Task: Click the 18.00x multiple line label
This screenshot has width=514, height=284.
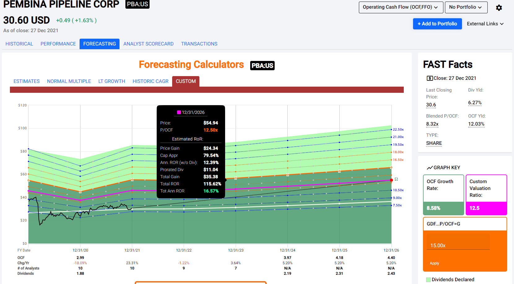Action: coord(398,152)
